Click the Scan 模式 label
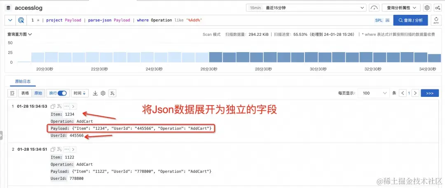The width and height of the screenshot is (445, 188). (211, 34)
